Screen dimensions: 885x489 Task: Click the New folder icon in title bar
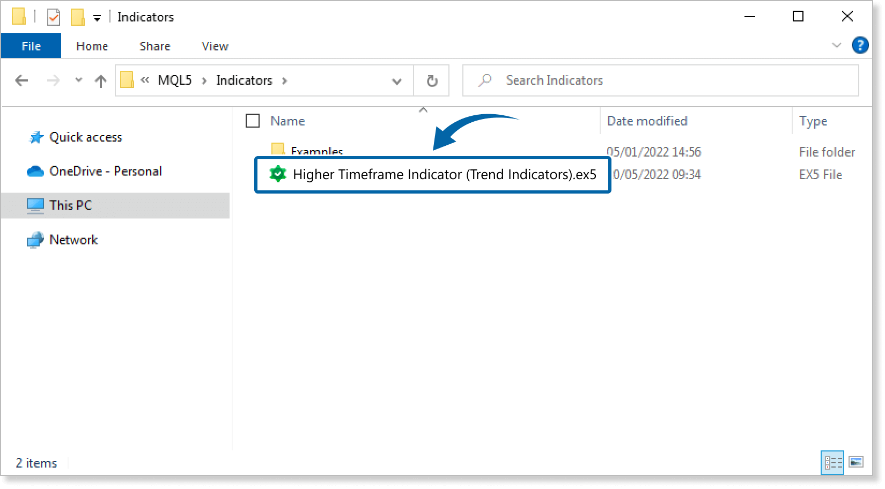pos(78,17)
